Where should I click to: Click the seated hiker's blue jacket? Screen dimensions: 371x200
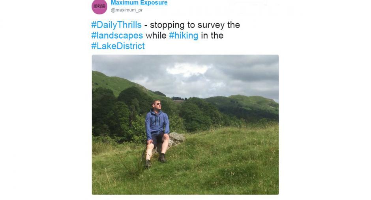point(156,124)
